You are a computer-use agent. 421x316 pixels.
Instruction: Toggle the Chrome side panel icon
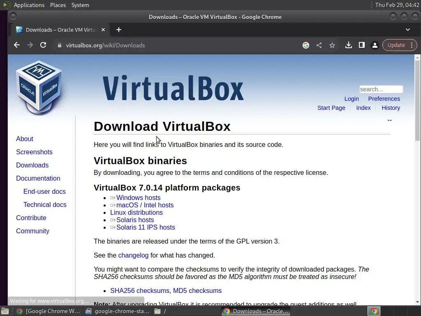362,45
